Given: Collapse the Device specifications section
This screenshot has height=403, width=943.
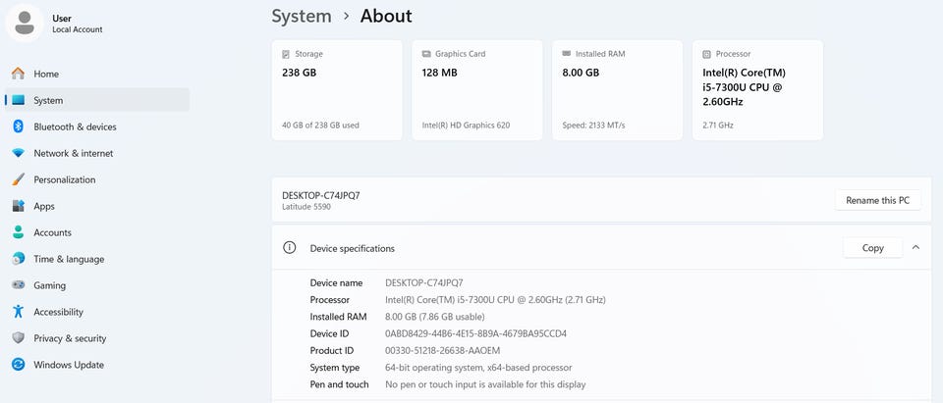Looking at the screenshot, I should click(x=915, y=248).
